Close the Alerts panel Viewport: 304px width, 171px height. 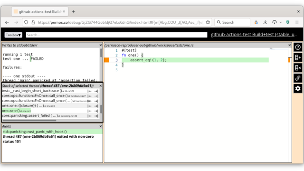click(100, 126)
